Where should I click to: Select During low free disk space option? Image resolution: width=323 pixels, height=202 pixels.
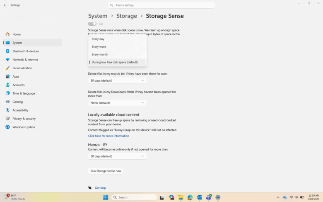click(118, 62)
